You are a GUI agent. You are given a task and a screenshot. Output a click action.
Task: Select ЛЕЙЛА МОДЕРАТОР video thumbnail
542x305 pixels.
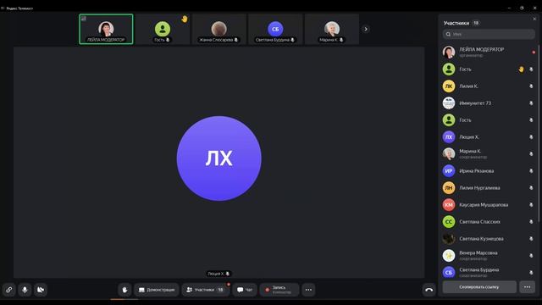(106, 29)
